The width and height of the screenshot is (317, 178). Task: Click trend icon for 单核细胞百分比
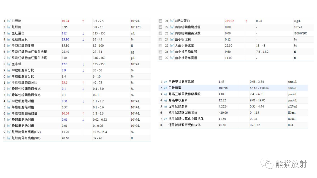(9, 76)
